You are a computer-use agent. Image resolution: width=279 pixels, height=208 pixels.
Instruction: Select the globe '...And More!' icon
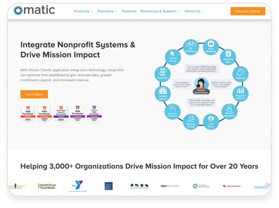[x=211, y=122]
